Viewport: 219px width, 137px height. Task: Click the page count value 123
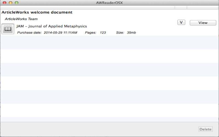click(x=103, y=33)
